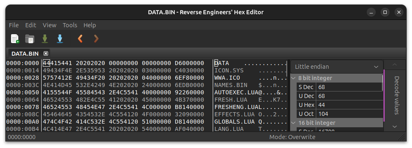Viewport: 412px width, 148px height.
Task: Open the Help menu
Action: coord(90,25)
